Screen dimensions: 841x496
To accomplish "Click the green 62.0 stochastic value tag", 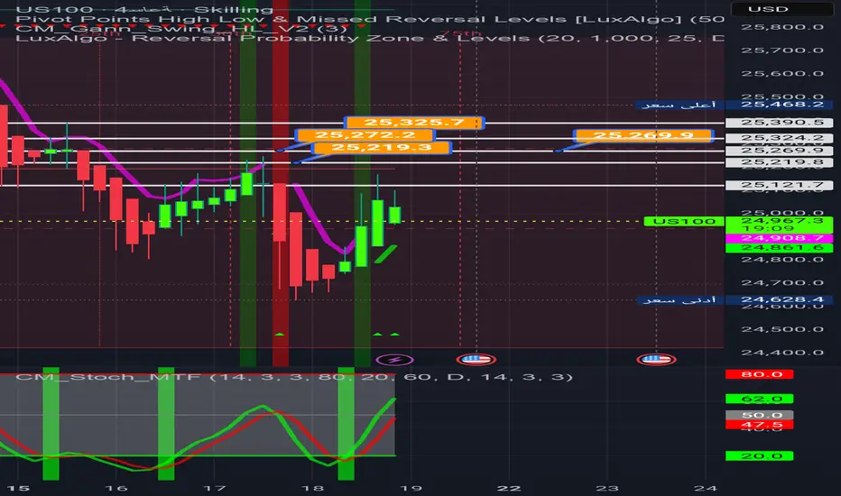I will [x=759, y=399].
